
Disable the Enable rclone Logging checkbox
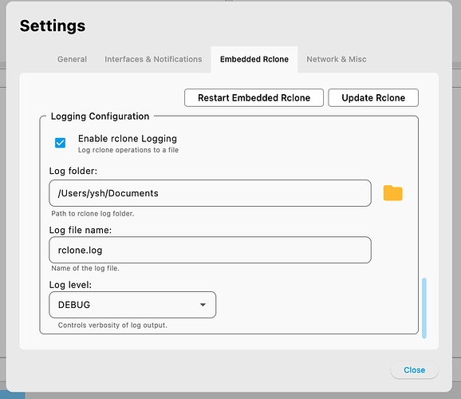tap(61, 143)
